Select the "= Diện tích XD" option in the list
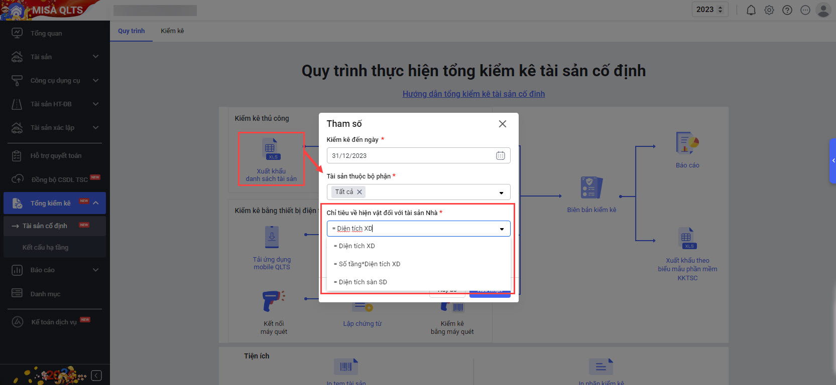Image resolution: width=836 pixels, height=385 pixels. pyautogui.click(x=419, y=246)
